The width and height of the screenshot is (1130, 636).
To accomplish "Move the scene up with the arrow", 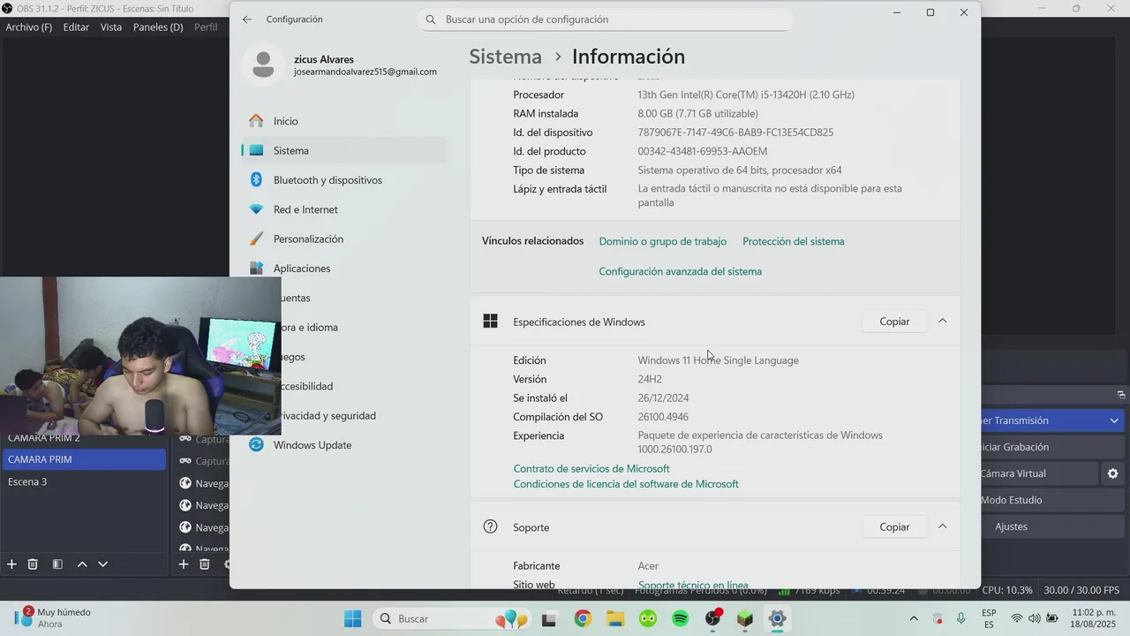I will pos(82,564).
